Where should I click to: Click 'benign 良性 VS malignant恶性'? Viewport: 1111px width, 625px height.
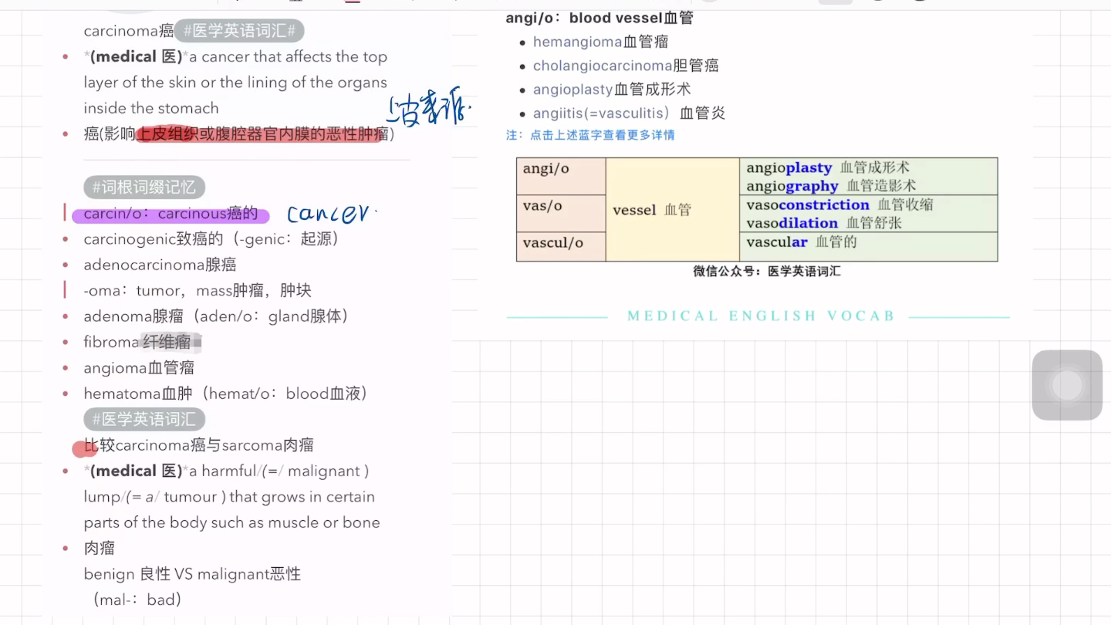[x=192, y=574]
